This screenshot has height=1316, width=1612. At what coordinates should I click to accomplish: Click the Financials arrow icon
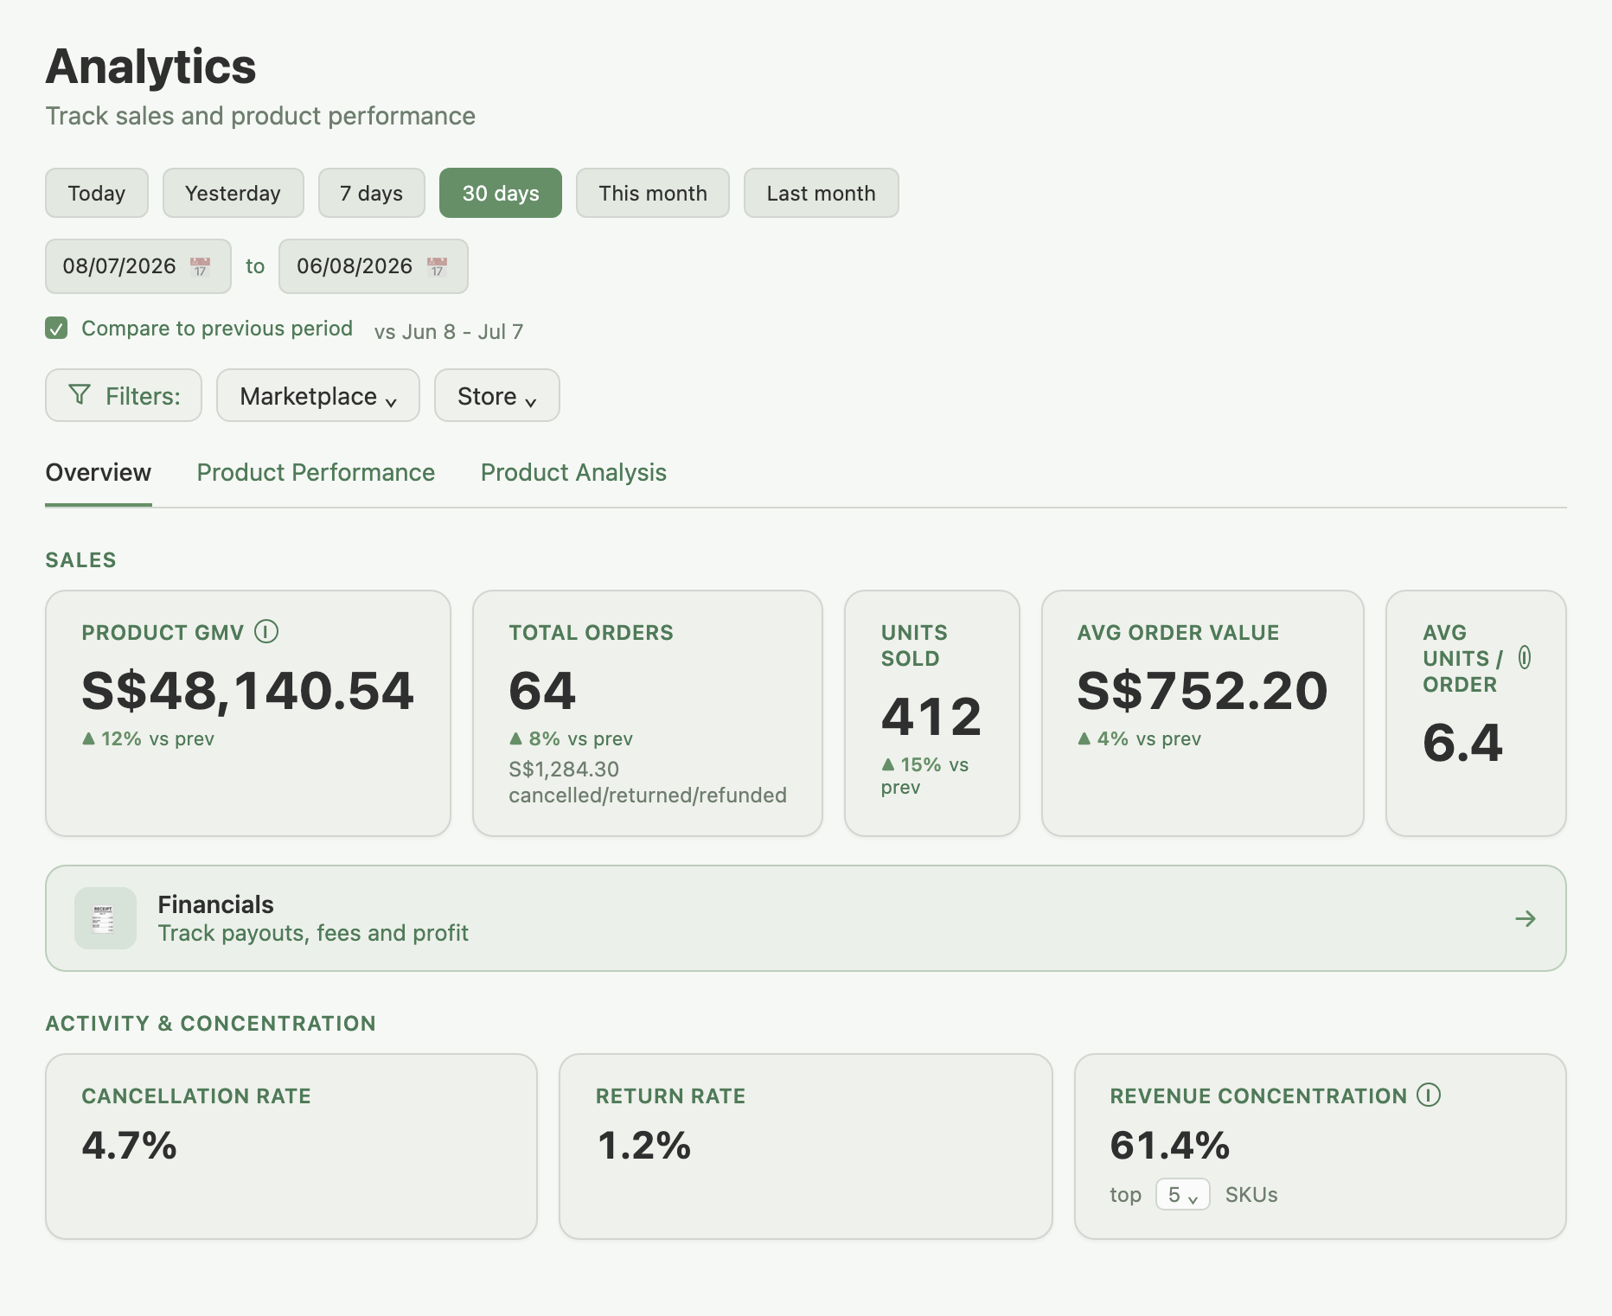coord(1526,918)
